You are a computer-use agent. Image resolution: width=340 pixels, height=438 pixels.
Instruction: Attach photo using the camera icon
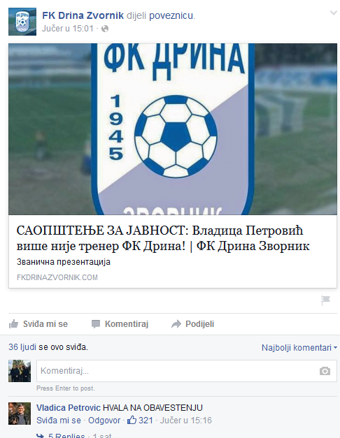coord(325,371)
